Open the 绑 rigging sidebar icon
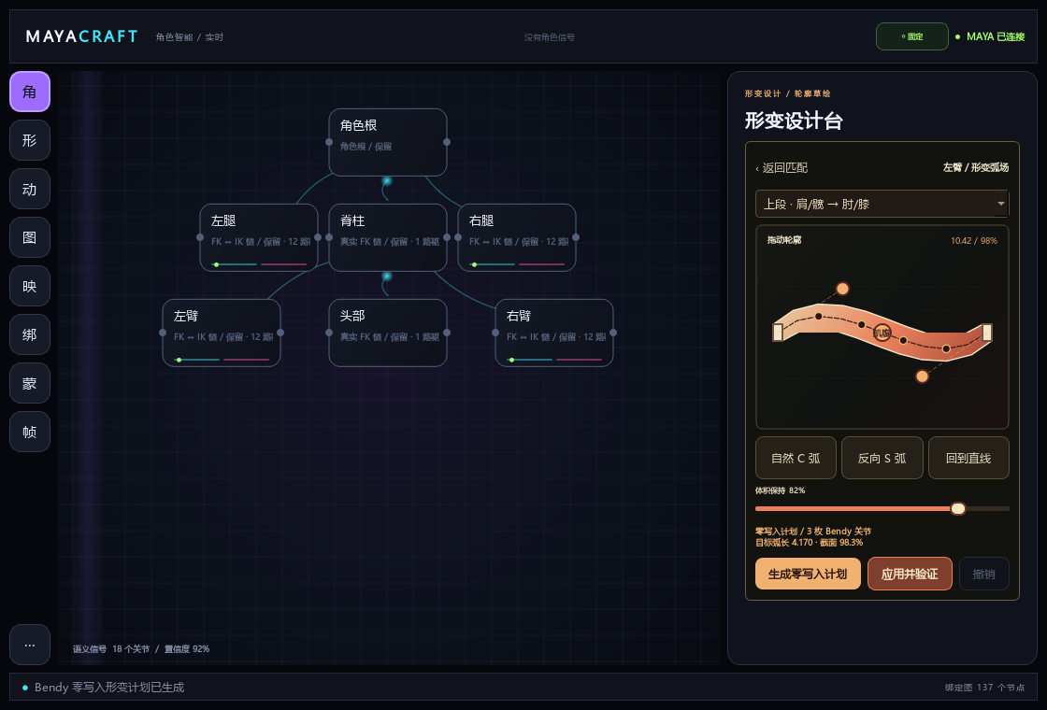This screenshot has height=710, width=1047. [x=29, y=334]
